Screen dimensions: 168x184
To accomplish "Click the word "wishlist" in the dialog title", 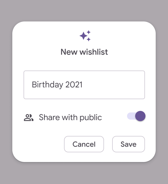I will 94,52.
